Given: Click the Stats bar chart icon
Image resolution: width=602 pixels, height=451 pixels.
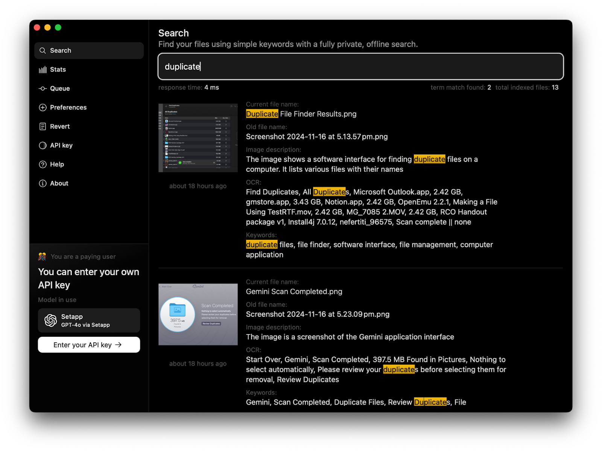Looking at the screenshot, I should pos(43,70).
